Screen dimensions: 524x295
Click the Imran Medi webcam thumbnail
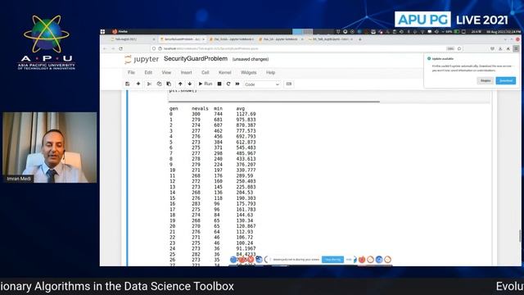pyautogui.click(x=49, y=147)
